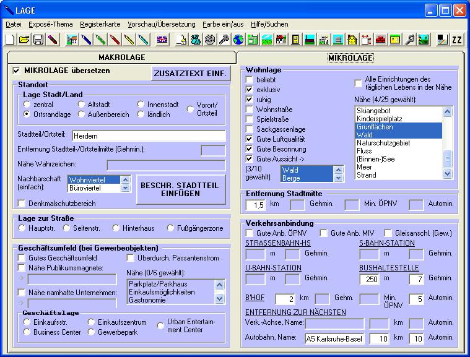Uncheck MIKROLAGE übersetzen checkbox

point(17,71)
